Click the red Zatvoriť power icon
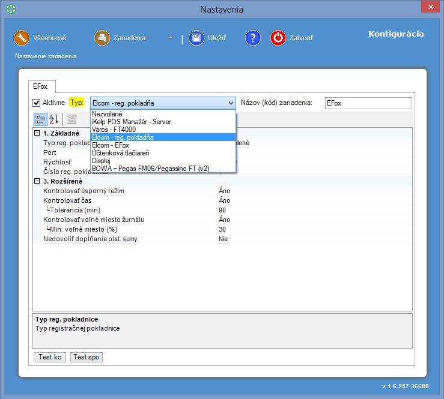 coord(278,38)
